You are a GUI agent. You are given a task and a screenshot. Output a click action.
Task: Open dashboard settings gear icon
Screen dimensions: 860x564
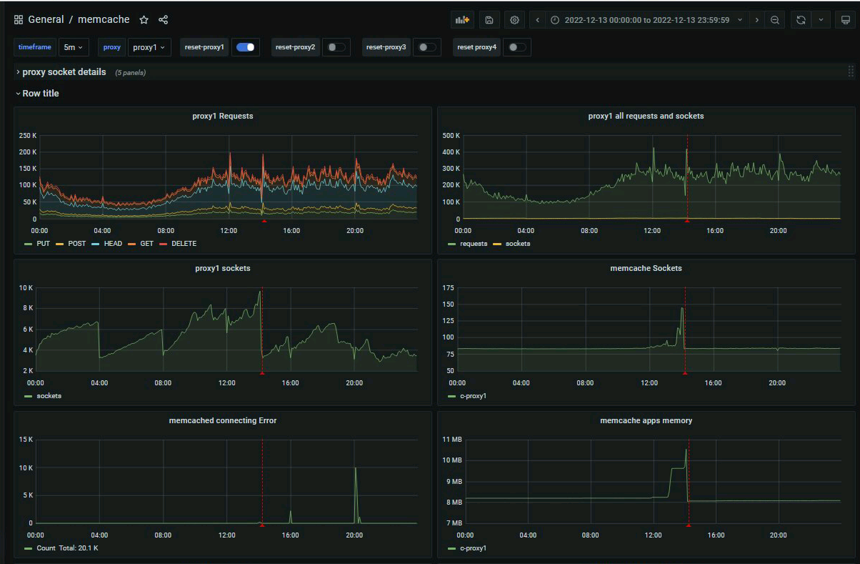click(514, 20)
